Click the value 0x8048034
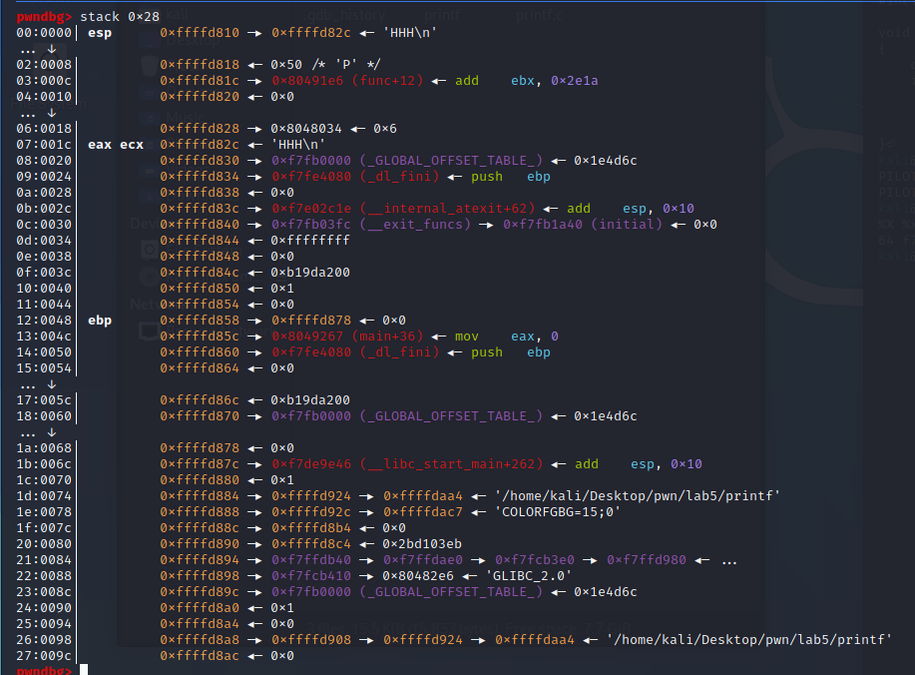This screenshot has height=675, width=915. (306, 129)
